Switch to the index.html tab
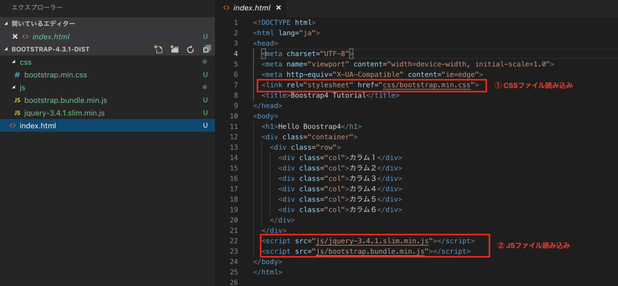Viewport: 618px width, 286px height. (x=252, y=8)
